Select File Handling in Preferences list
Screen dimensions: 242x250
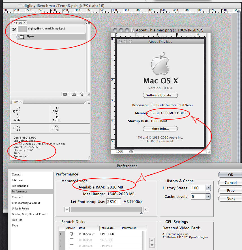32,186
